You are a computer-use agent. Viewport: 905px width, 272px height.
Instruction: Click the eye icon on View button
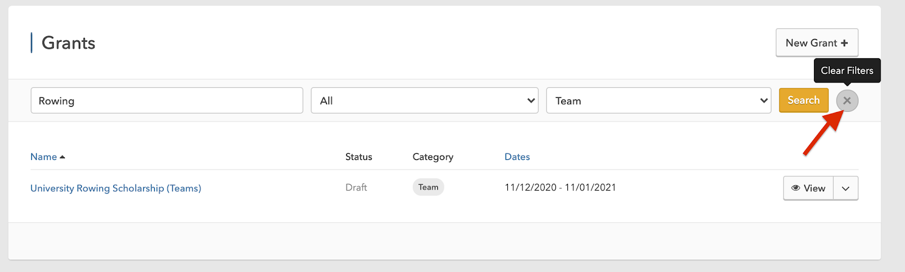795,188
